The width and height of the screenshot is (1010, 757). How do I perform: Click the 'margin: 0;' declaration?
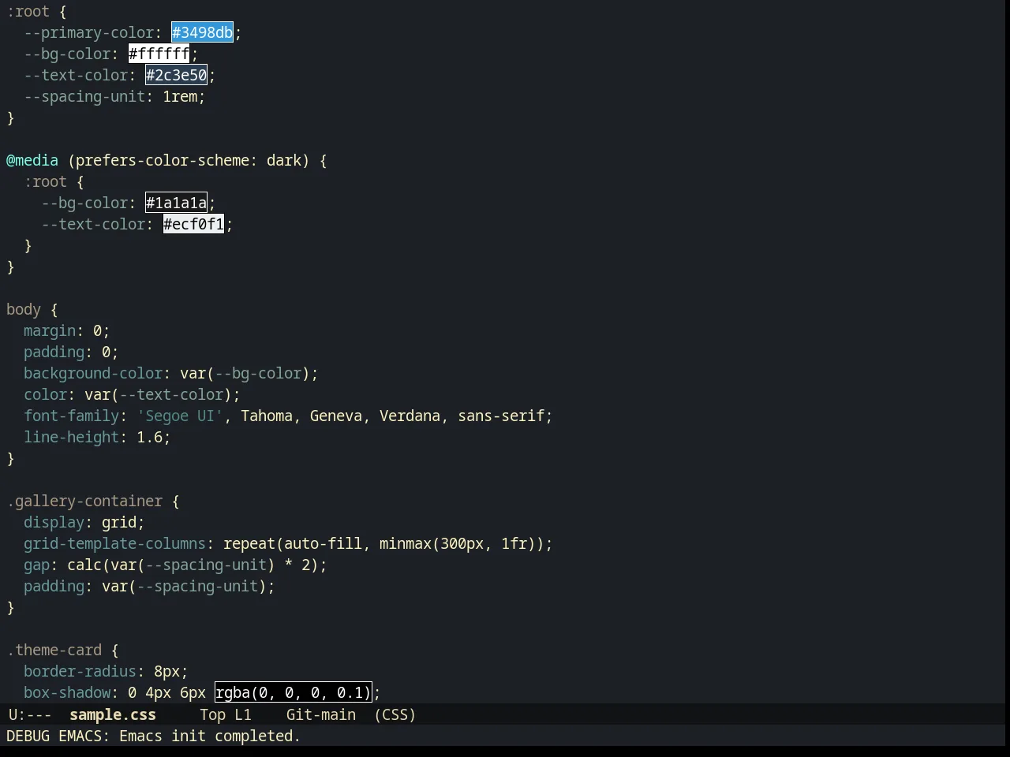pos(67,330)
